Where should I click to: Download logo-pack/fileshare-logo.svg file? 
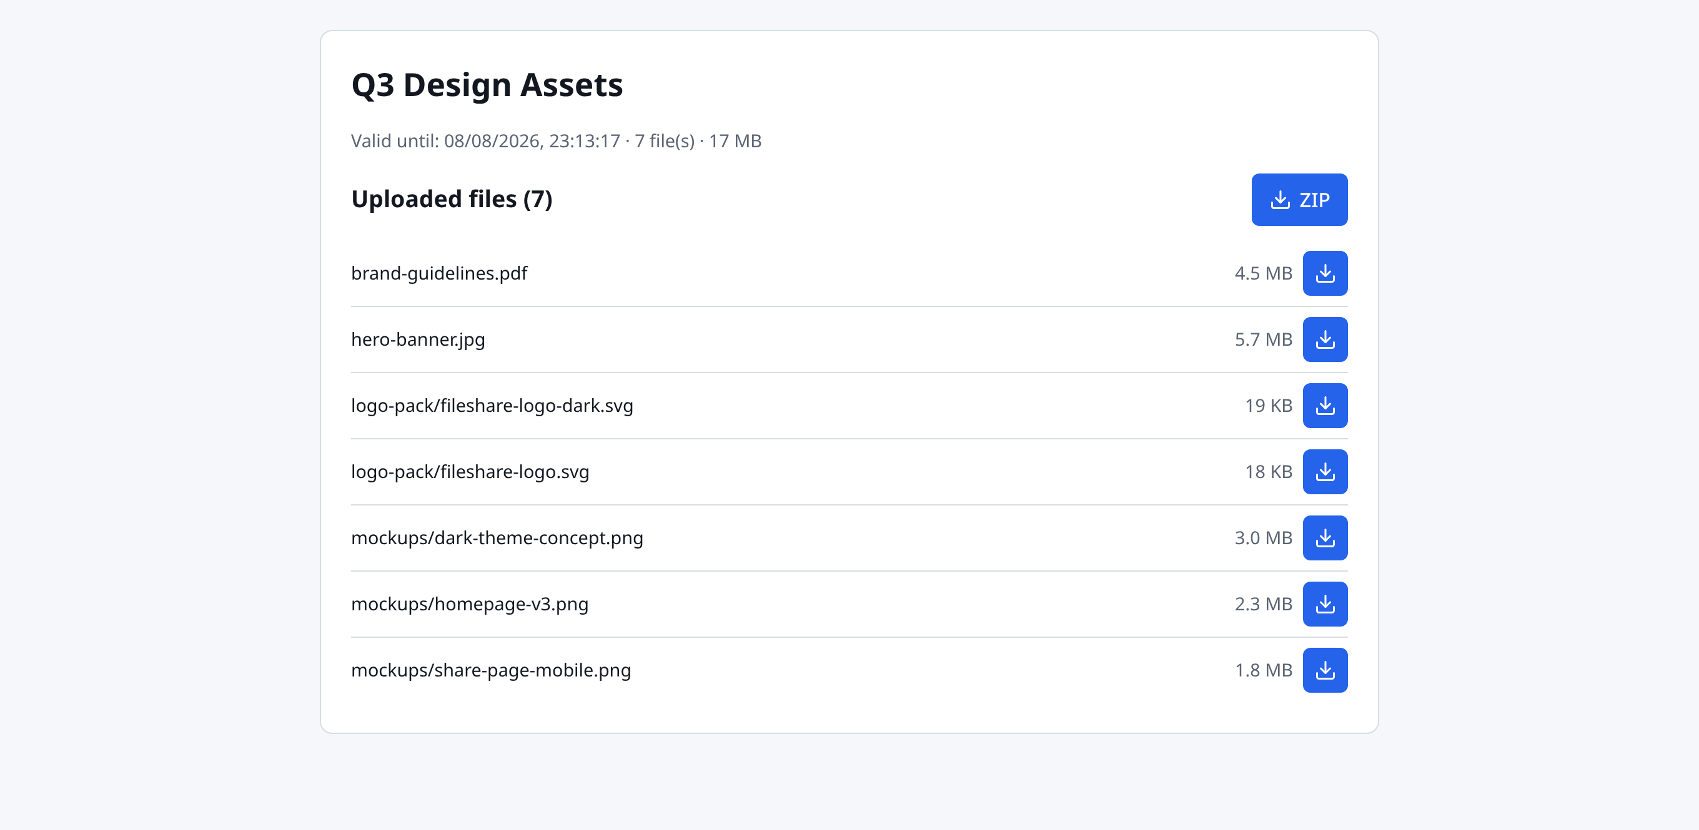(1325, 472)
